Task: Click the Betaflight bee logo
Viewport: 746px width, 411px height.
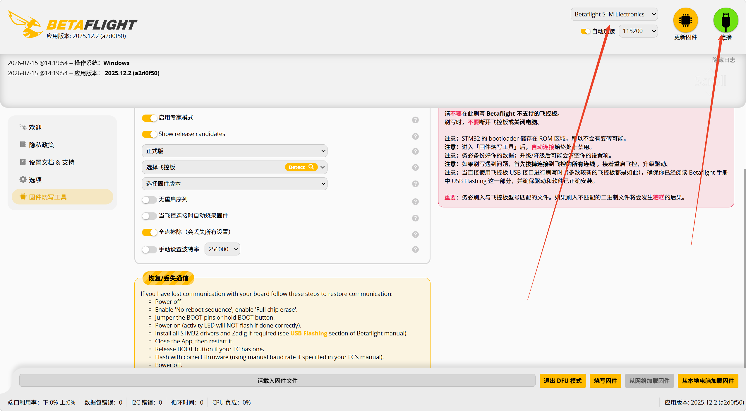Action: [26, 25]
